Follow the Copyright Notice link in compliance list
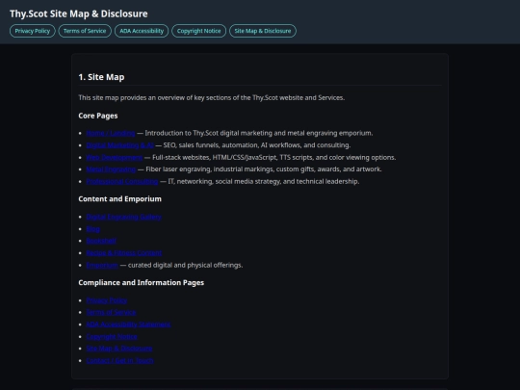 click(112, 337)
